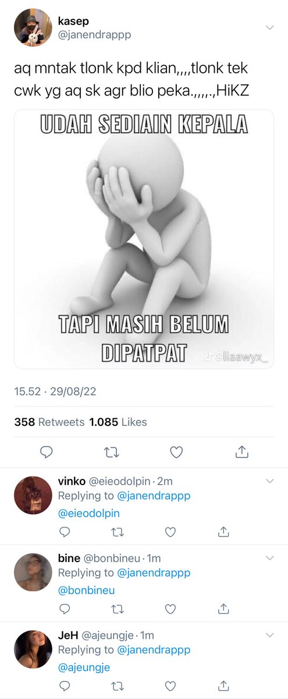Reply to the main tweet by kasep

click(47, 452)
